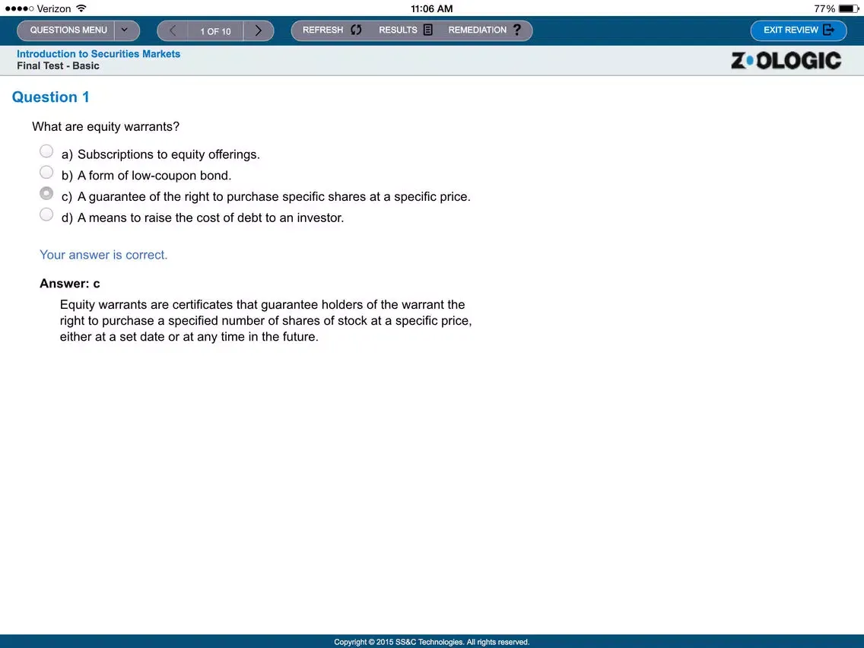The height and width of the screenshot is (648, 864).
Task: Click the 'Final Test - Basic' text
Action: coord(58,66)
